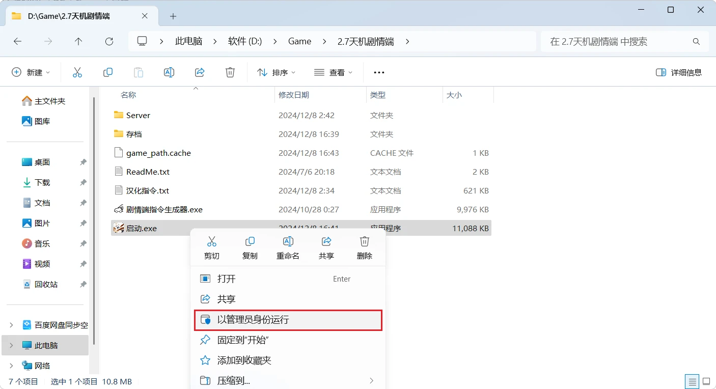Expand the 查看 view dropdown
This screenshot has width=716, height=389.
[x=334, y=72]
